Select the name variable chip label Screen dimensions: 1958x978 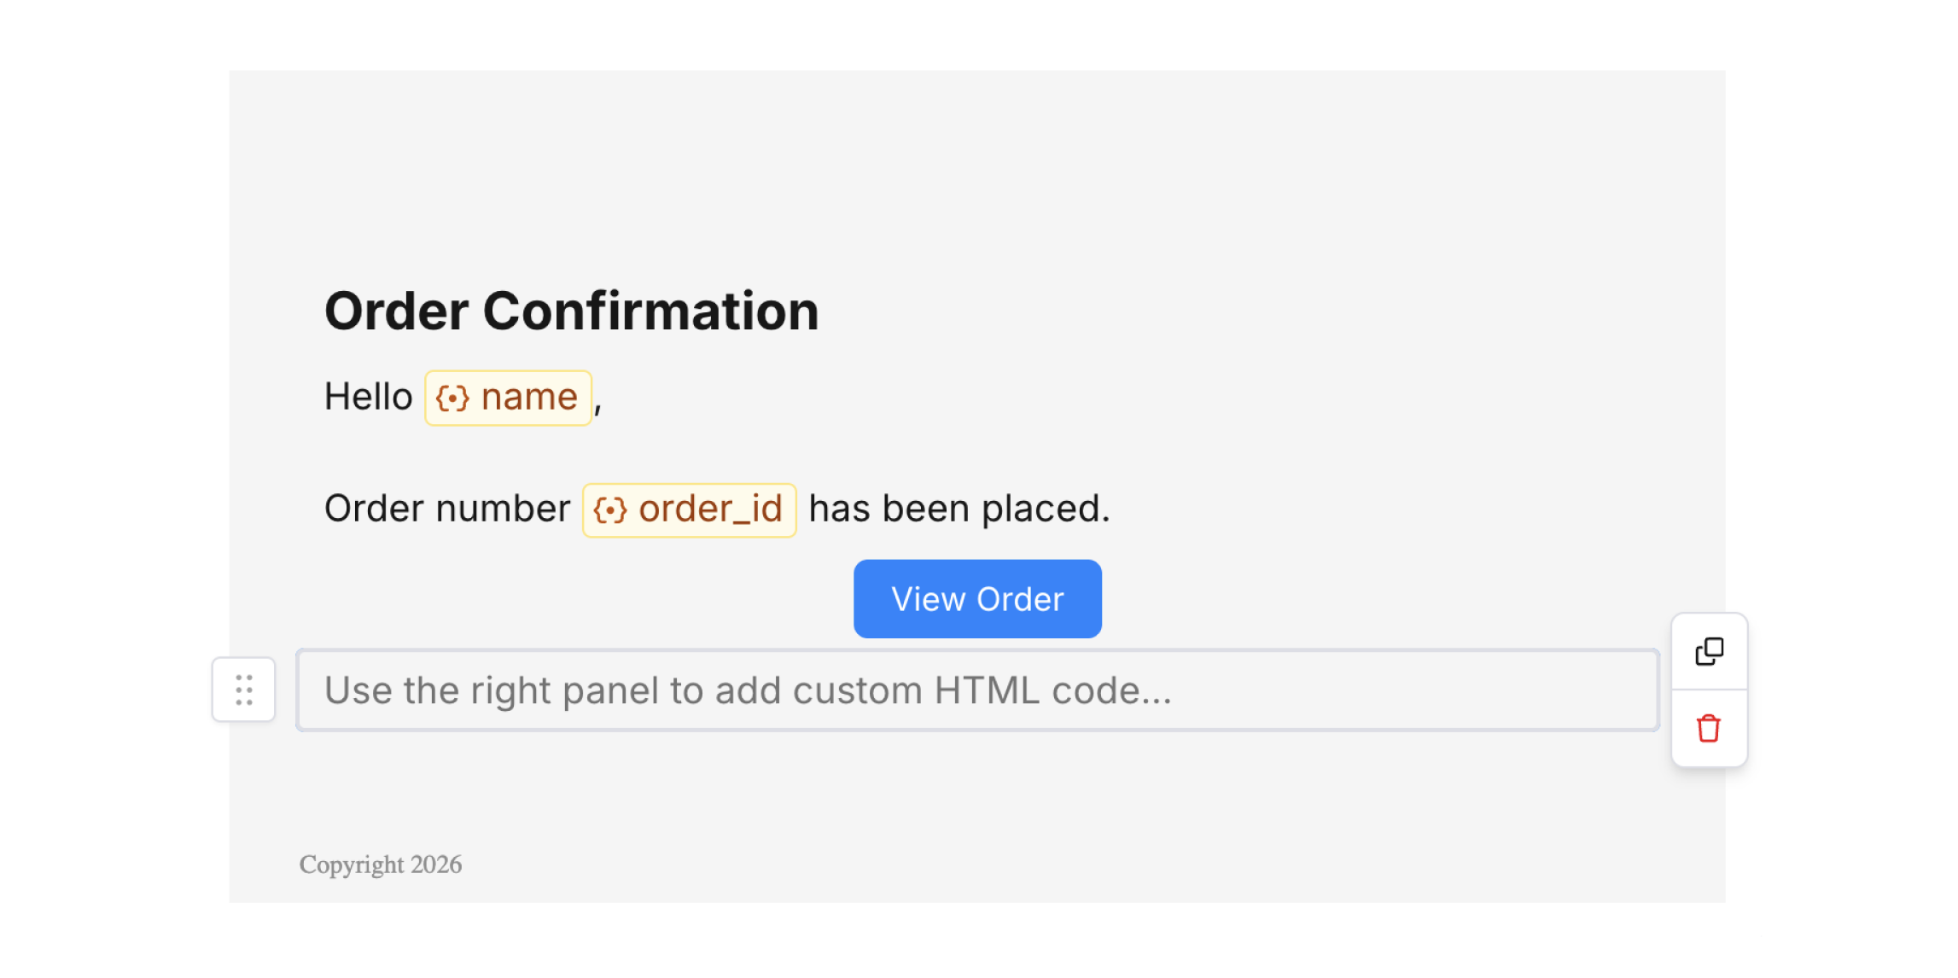tap(529, 398)
